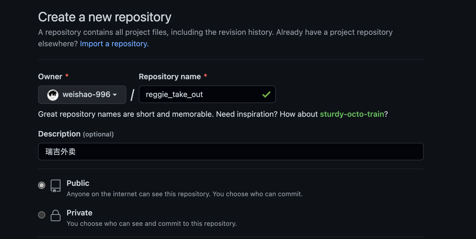The width and height of the screenshot is (476, 239).
Task: Use the sturdy-octo-train name suggestion
Action: [352, 114]
